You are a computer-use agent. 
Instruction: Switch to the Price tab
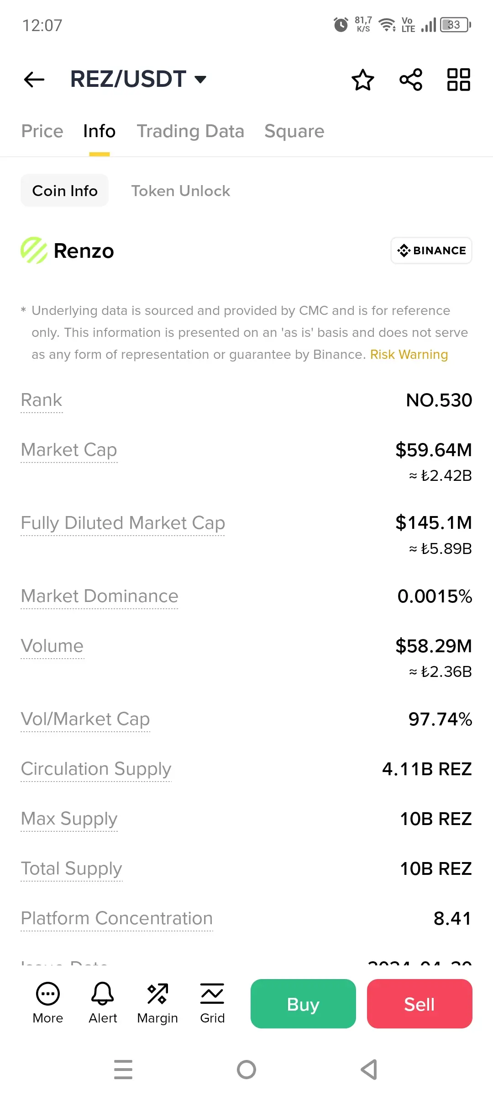pyautogui.click(x=42, y=131)
